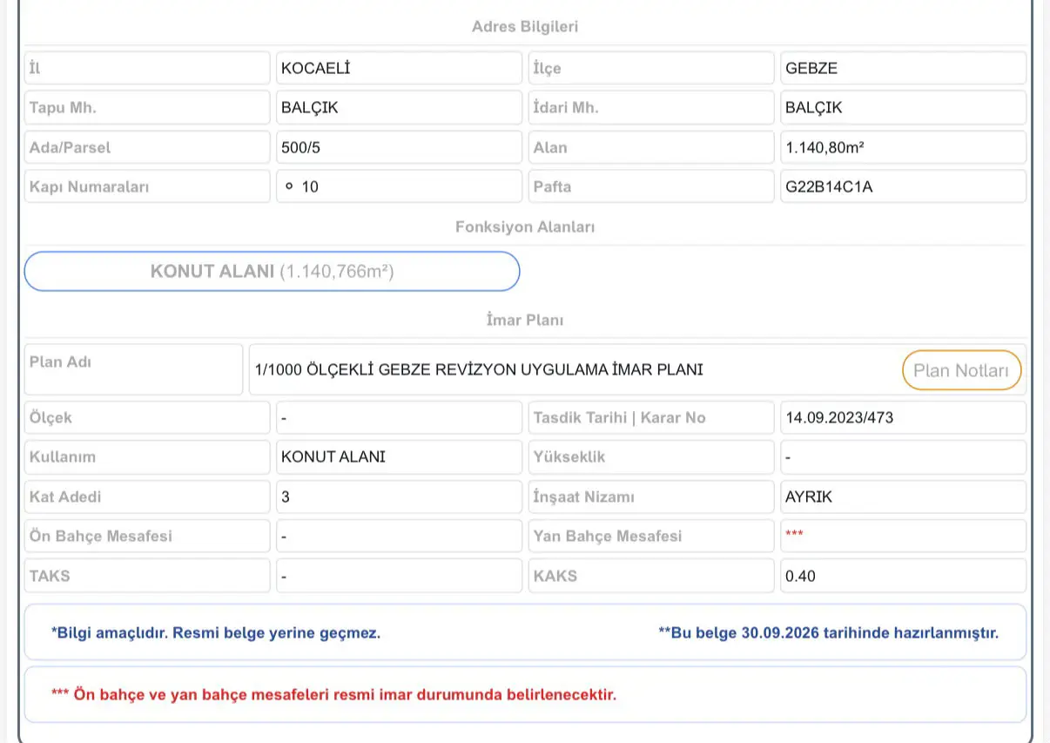Click the İnşaat Nizamı field label
The image size is (1050, 743).
(584, 497)
